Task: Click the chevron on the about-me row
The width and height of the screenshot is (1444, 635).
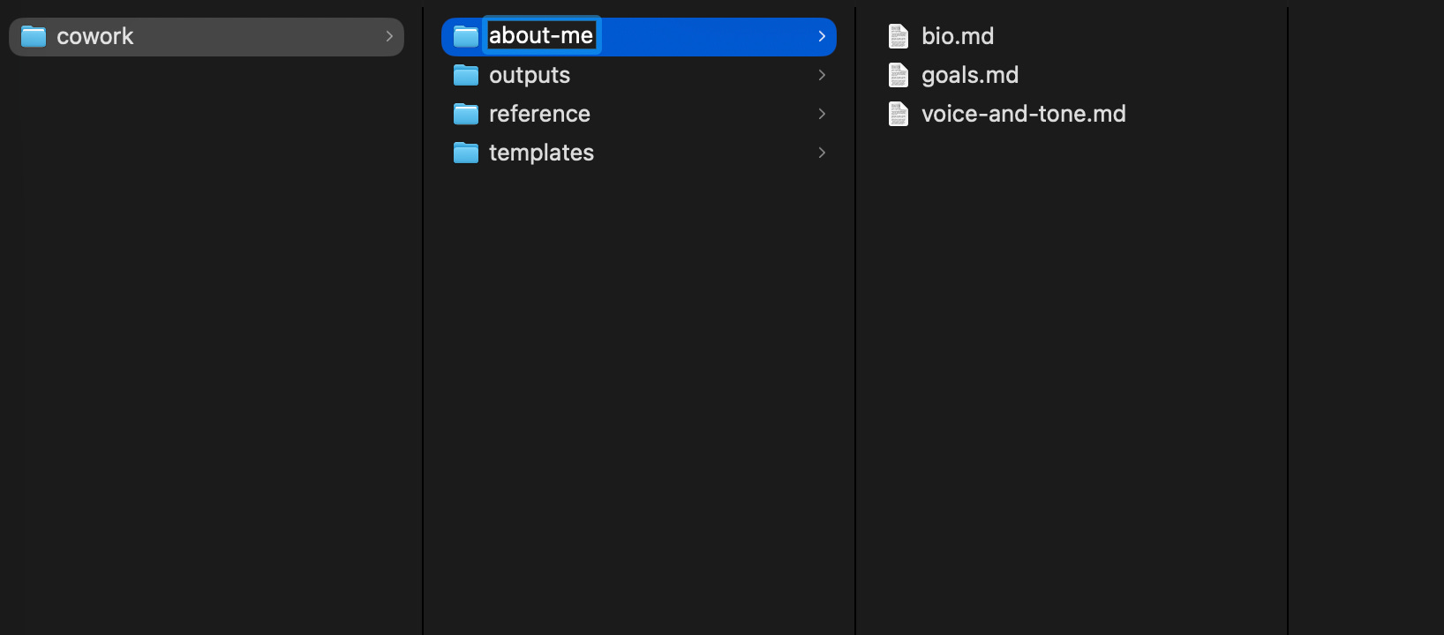Action: pyautogui.click(x=822, y=36)
